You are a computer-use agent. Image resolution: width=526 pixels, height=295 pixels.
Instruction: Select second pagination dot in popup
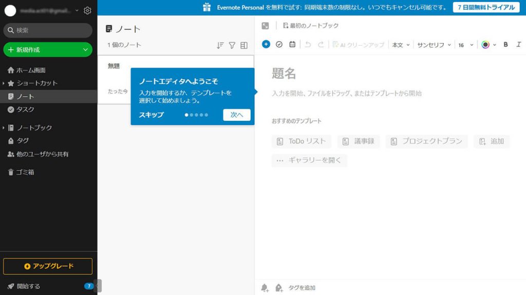coord(192,115)
